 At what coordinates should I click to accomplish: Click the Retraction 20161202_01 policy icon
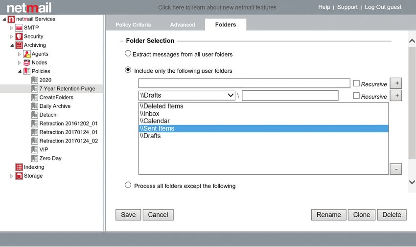click(34, 123)
